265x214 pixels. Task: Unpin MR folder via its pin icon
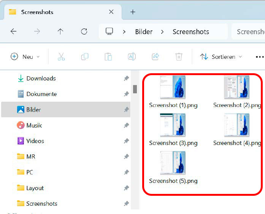(126, 156)
